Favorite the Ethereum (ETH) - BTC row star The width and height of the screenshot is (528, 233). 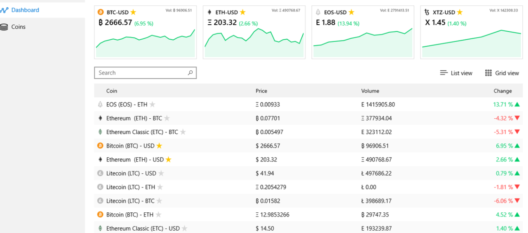(167, 118)
